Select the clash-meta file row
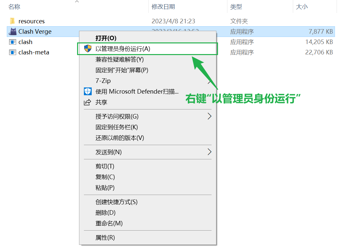The image size is (345, 251). tap(34, 52)
